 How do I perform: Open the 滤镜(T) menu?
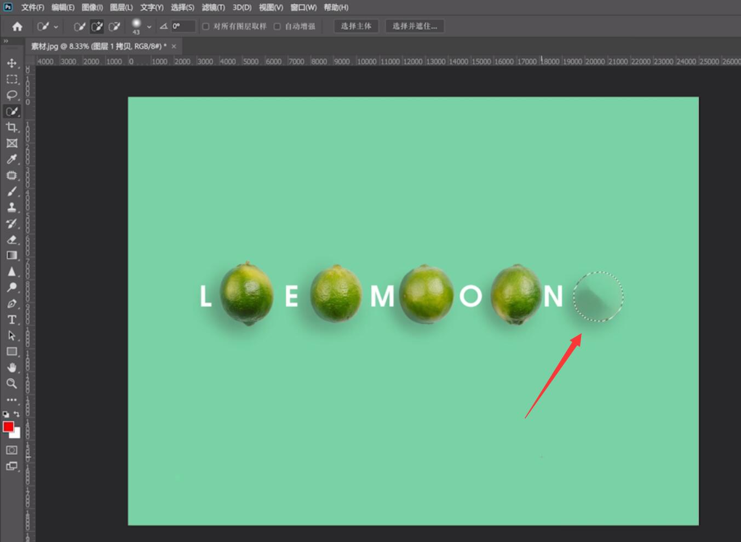(x=213, y=7)
